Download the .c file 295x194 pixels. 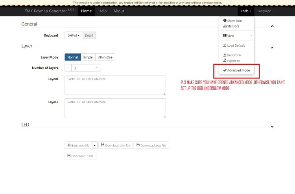[x=80, y=156]
